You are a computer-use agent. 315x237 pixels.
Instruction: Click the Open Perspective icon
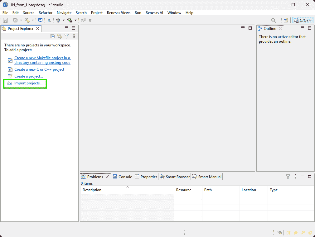[x=286, y=20]
